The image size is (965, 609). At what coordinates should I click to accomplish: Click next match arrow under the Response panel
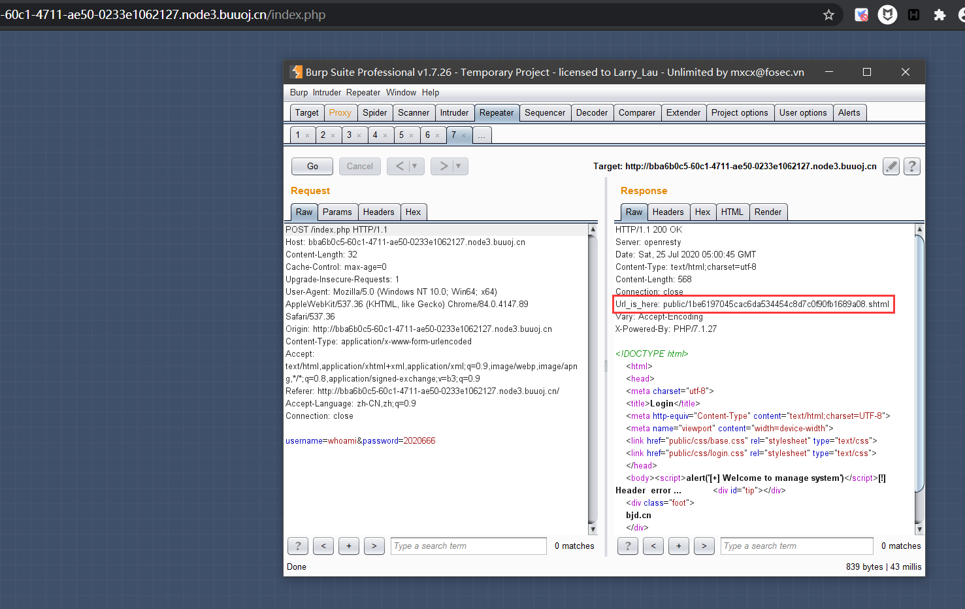(x=704, y=546)
